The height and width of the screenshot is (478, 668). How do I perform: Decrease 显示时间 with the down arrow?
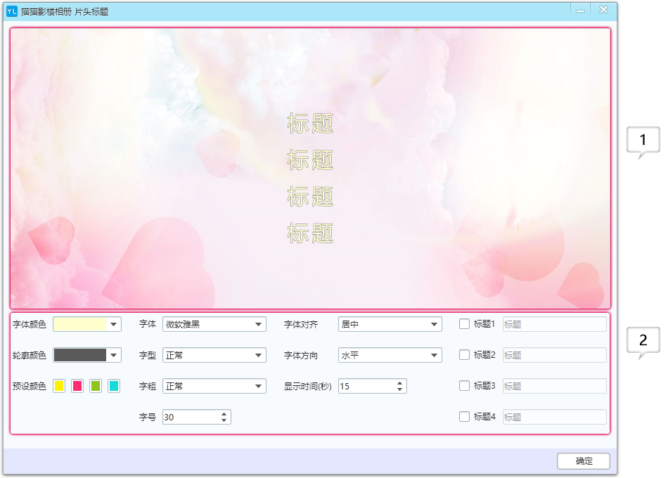pos(399,389)
